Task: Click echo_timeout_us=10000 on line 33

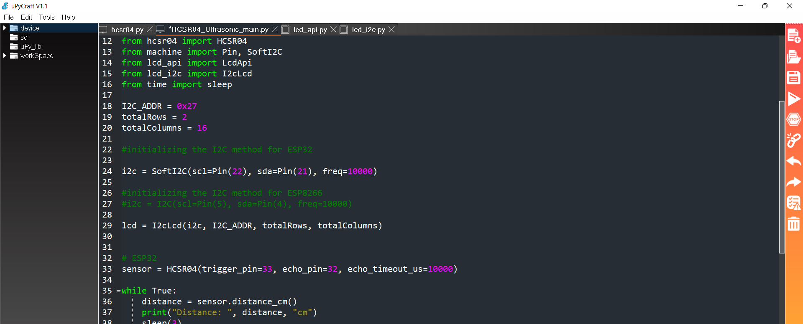Action: tap(400, 269)
